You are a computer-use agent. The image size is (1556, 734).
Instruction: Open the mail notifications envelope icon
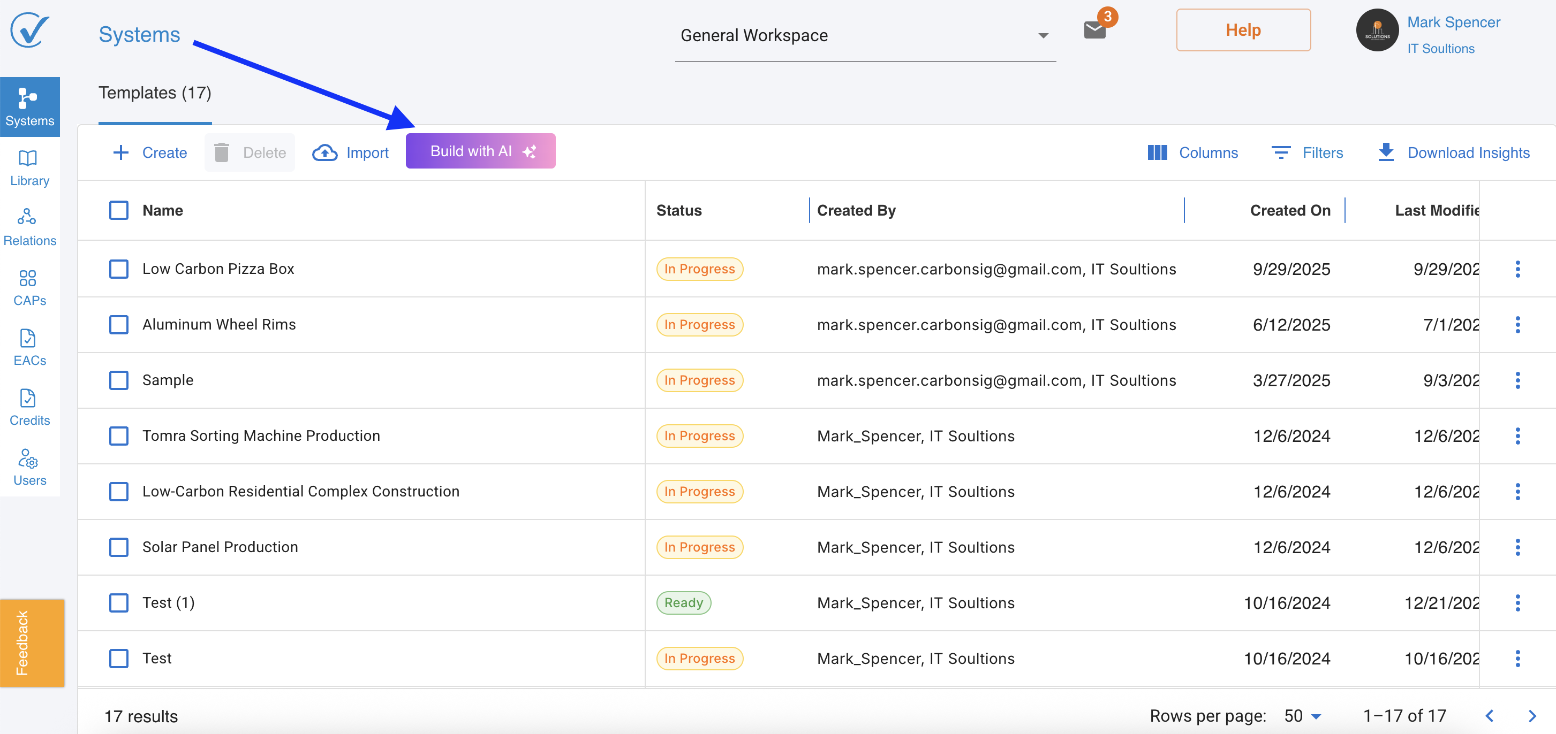click(x=1094, y=29)
